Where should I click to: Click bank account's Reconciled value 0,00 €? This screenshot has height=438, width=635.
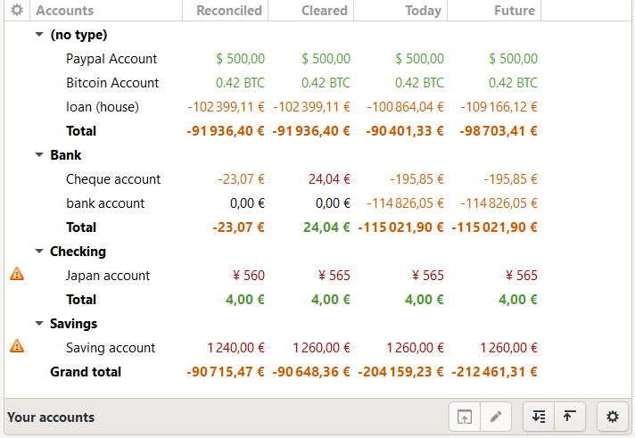click(247, 203)
